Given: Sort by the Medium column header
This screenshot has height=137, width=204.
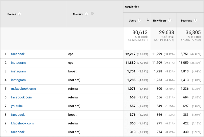Looking at the screenshot, I should (78, 14).
